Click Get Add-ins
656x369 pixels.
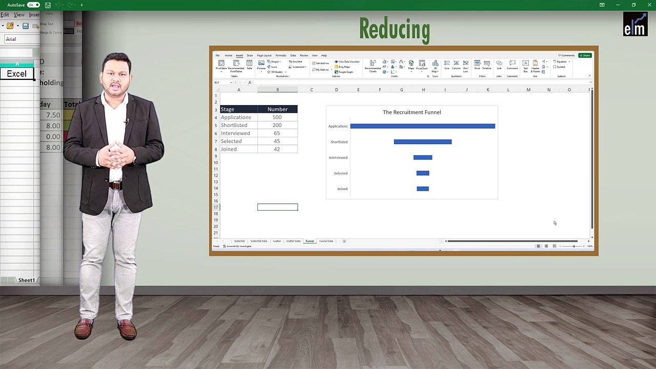[x=320, y=63]
